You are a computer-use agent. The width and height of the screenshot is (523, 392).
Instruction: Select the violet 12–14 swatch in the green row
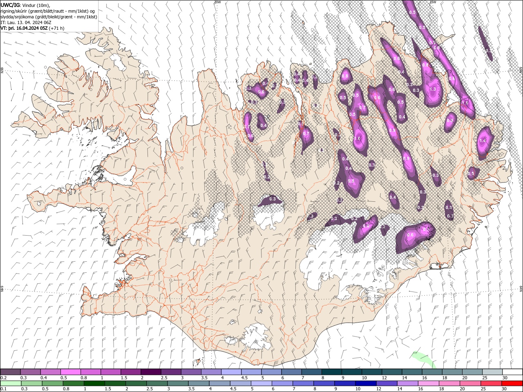(387, 383)
